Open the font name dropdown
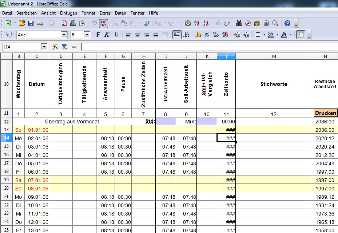This screenshot has height=233, width=338. tap(64, 35)
